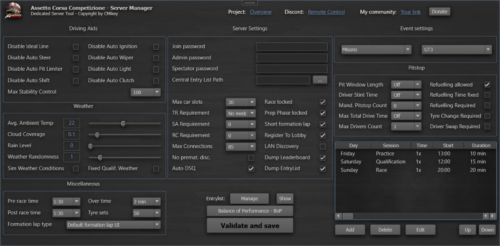The image size is (500, 246).
Task: Click Manage entrylist button
Action: pos(249,199)
